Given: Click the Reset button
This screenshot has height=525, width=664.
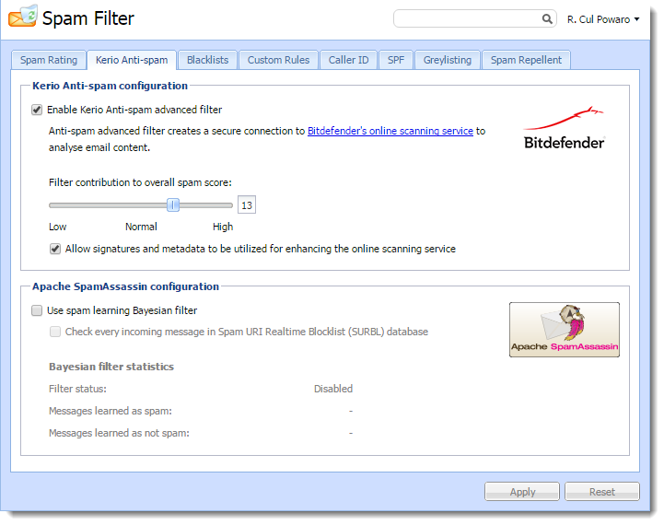Looking at the screenshot, I should pos(601,492).
